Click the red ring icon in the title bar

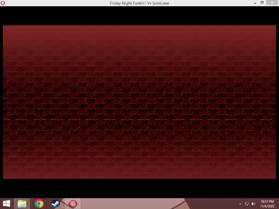[x=3, y=3]
